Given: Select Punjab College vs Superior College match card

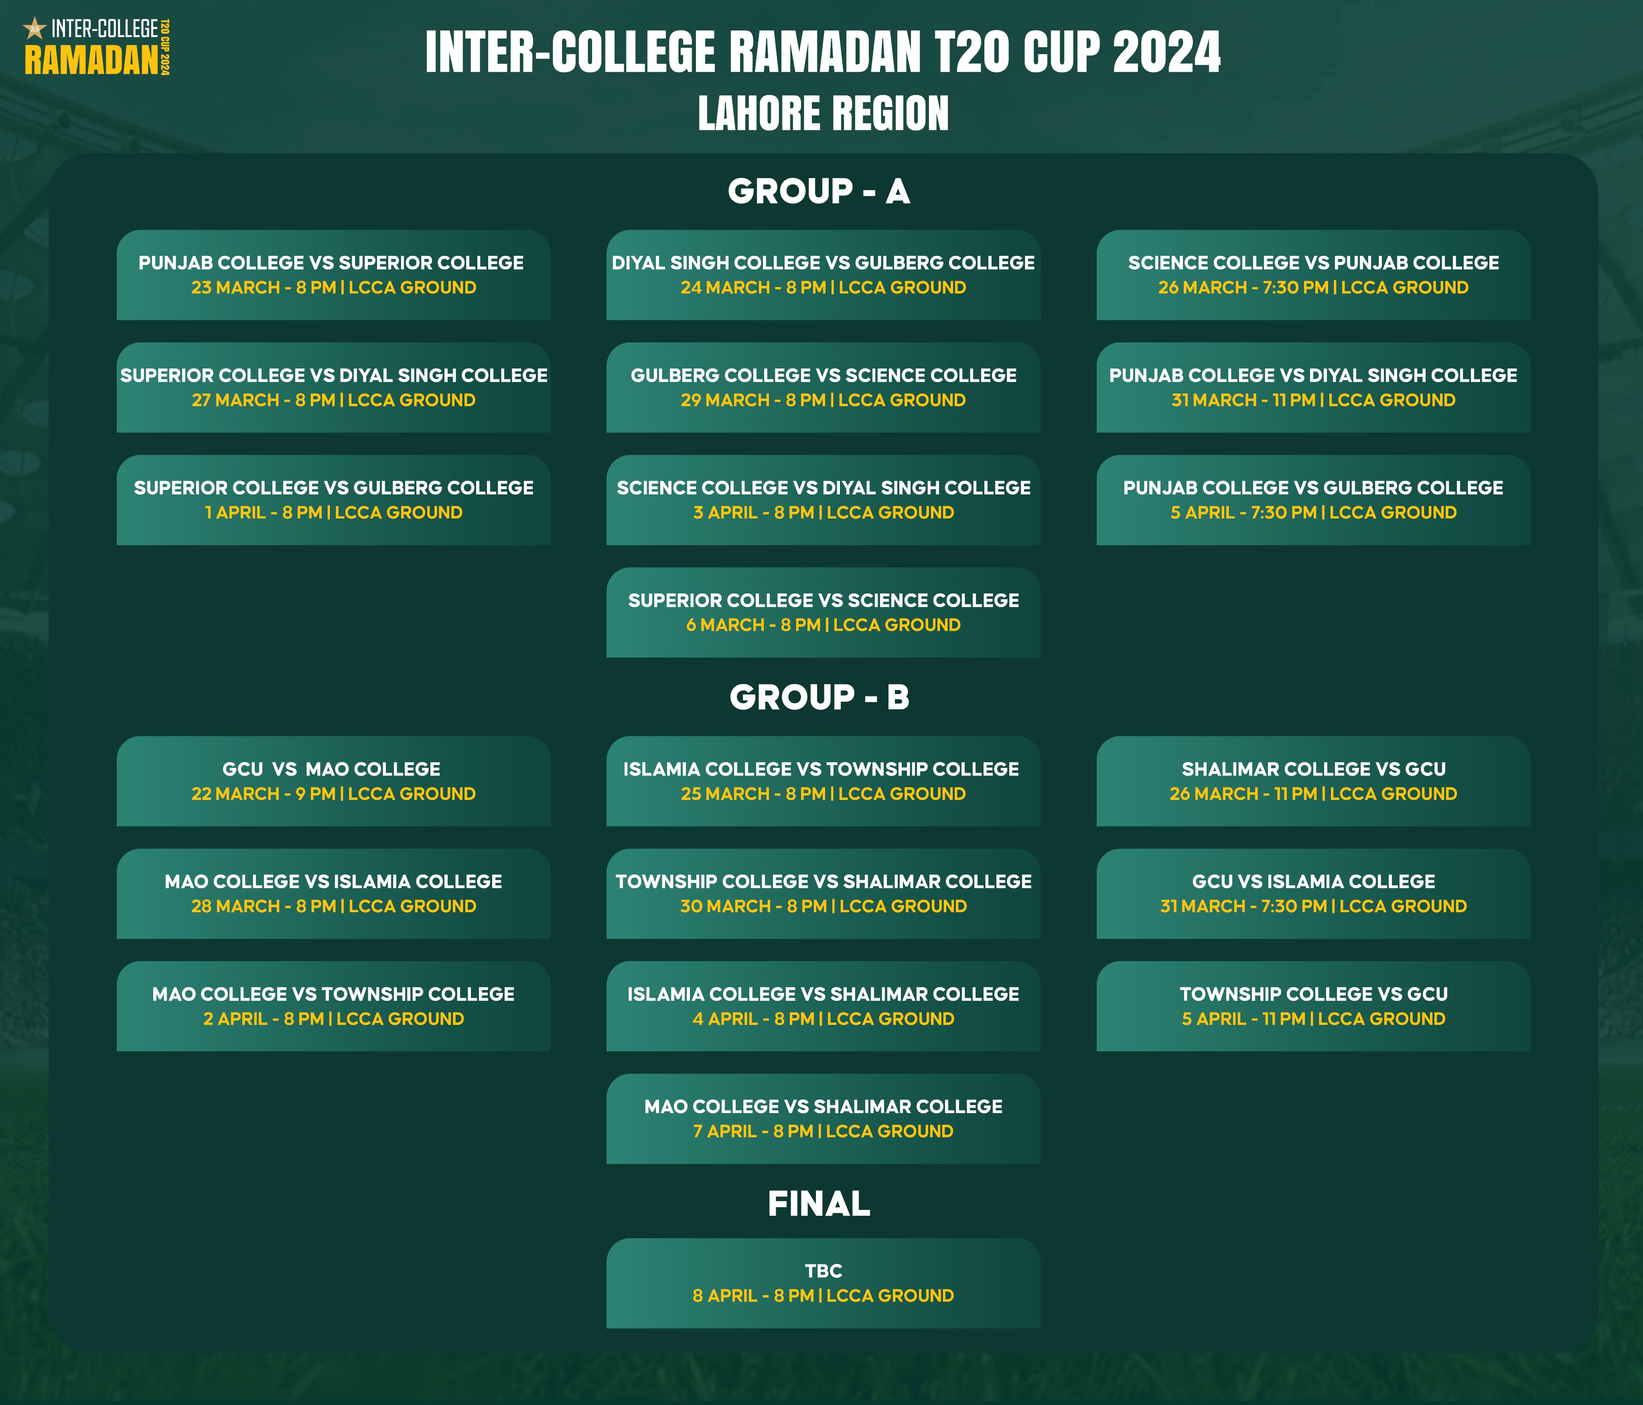Looking at the screenshot, I should point(333,275).
